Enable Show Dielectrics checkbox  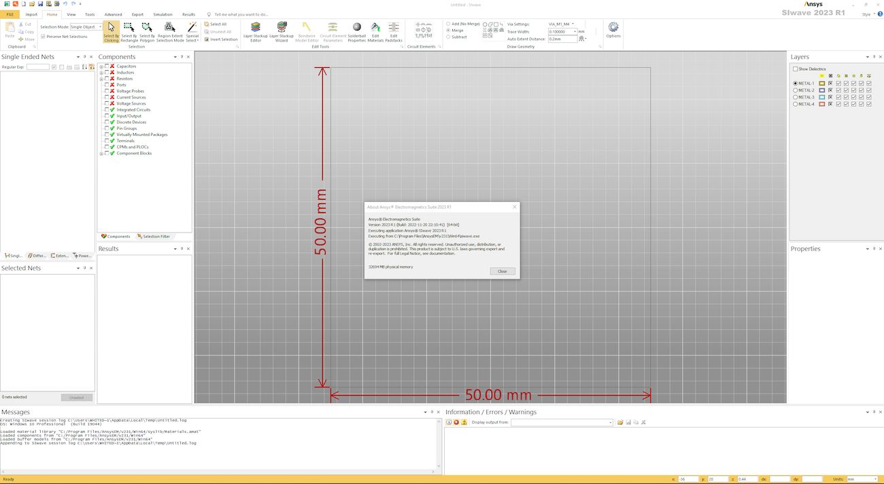(x=796, y=69)
